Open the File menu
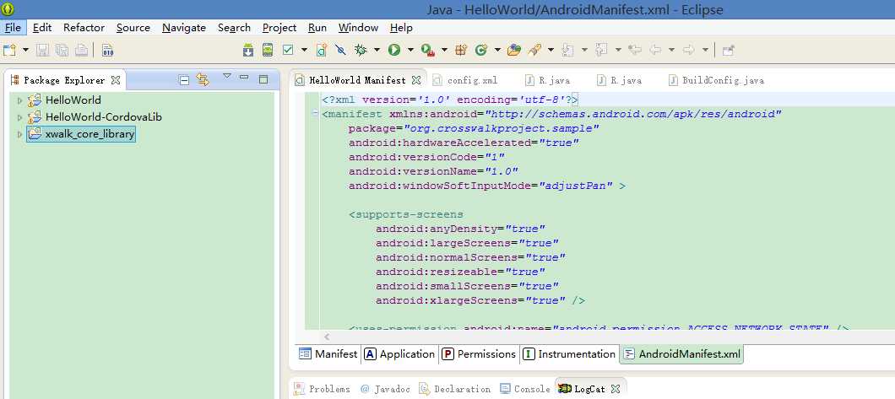Image resolution: width=895 pixels, height=399 pixels. (13, 27)
